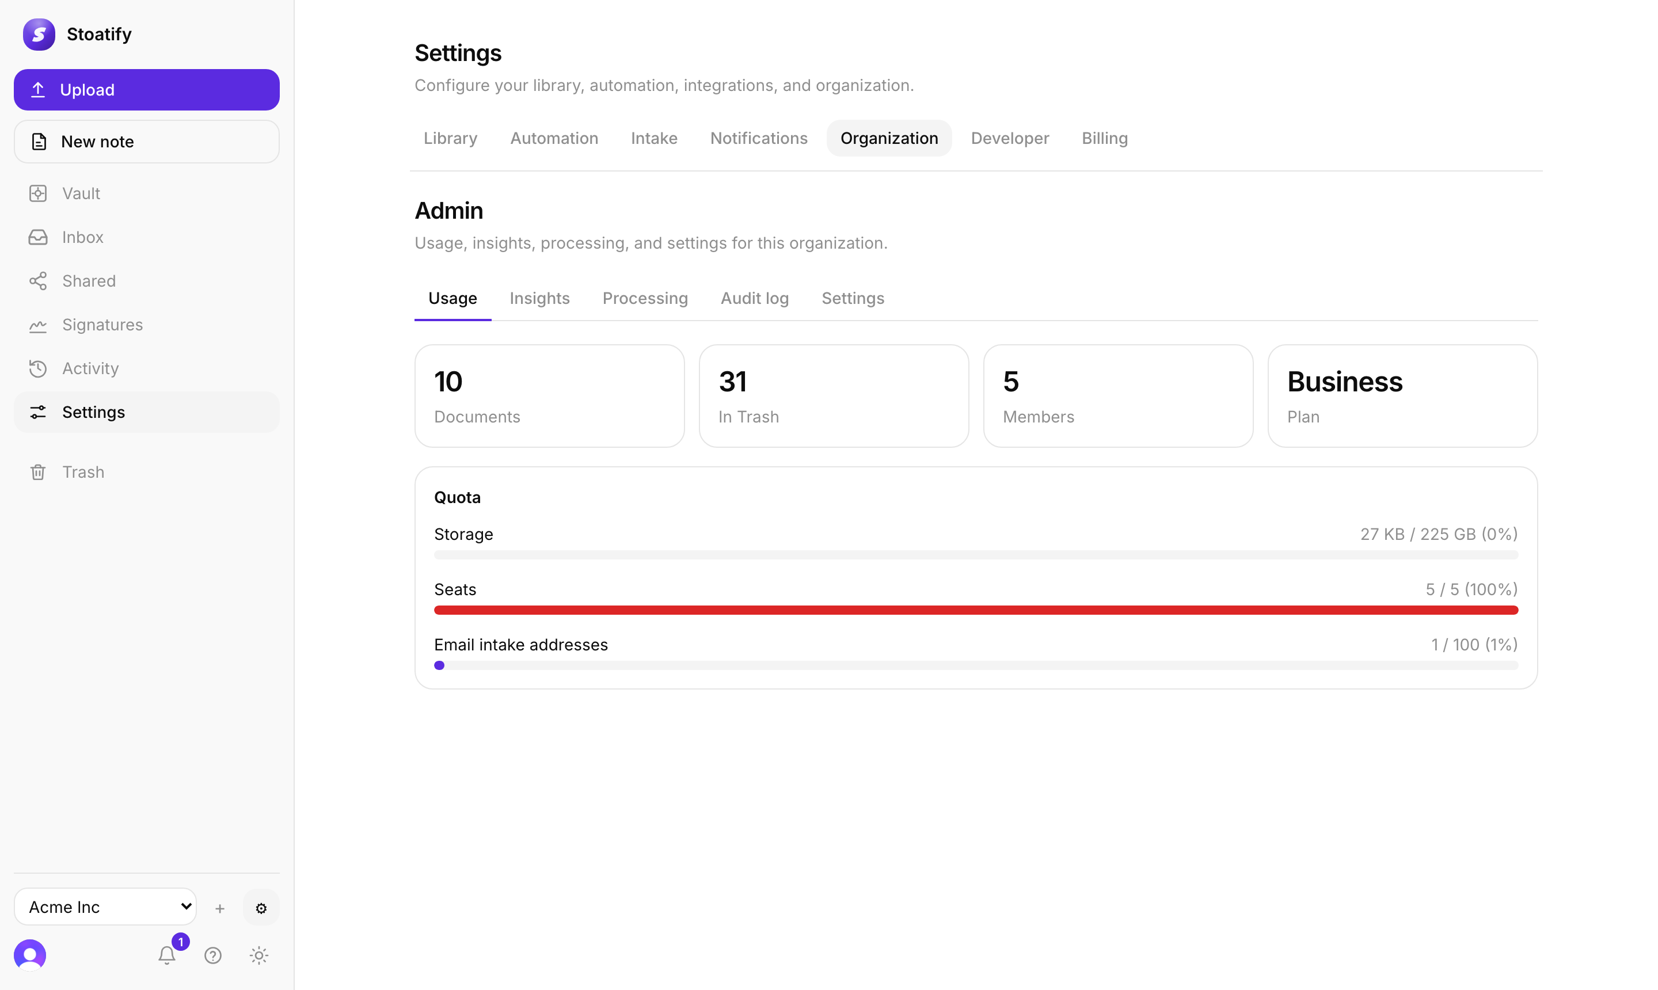
Task: Click the Upload button
Action: (146, 89)
